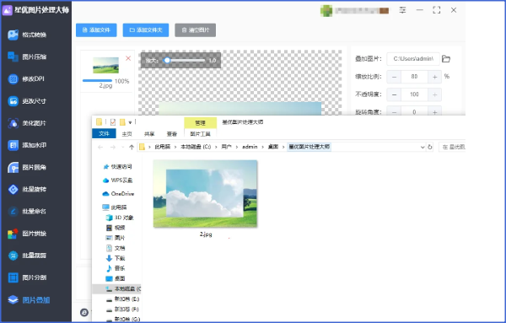This screenshot has height=323, width=506.
Task: Open the 格式转换 format conversion tool
Action: [x=28, y=35]
